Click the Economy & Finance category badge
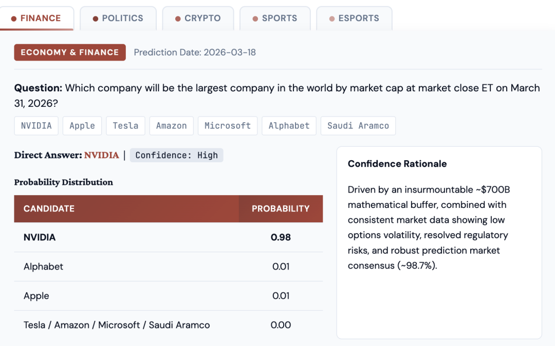Viewport: 555px width, 346px height. pos(70,52)
